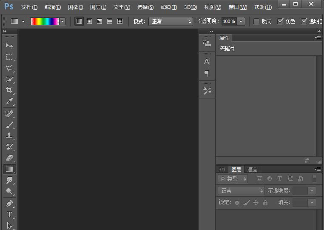
Task: Open the 窗口(W) menu
Action: [x=238, y=7]
